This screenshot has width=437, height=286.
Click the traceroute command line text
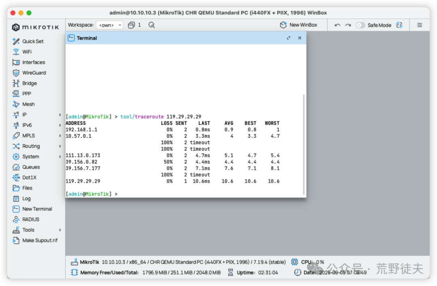tap(161, 117)
